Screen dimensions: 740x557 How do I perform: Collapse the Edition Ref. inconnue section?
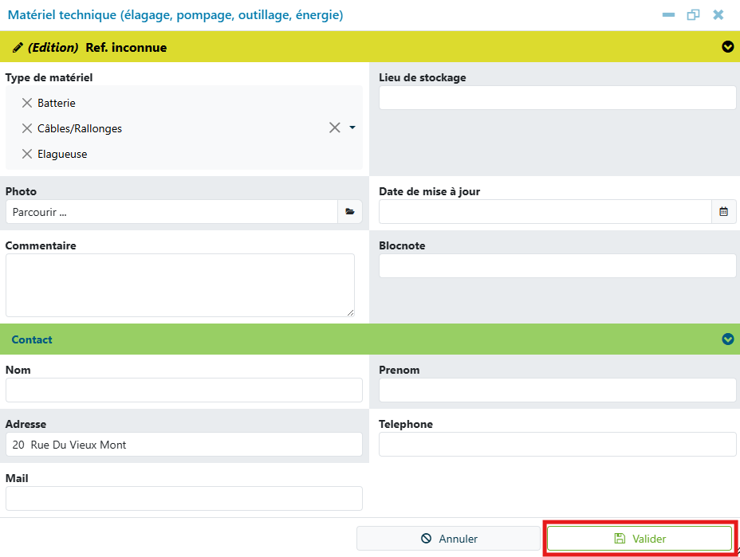coord(728,47)
